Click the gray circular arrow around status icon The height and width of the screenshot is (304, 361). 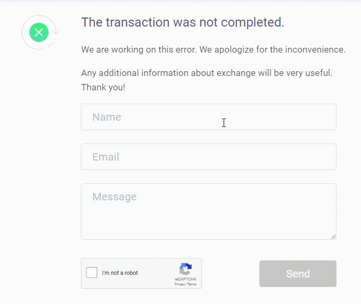pyautogui.click(x=40, y=32)
